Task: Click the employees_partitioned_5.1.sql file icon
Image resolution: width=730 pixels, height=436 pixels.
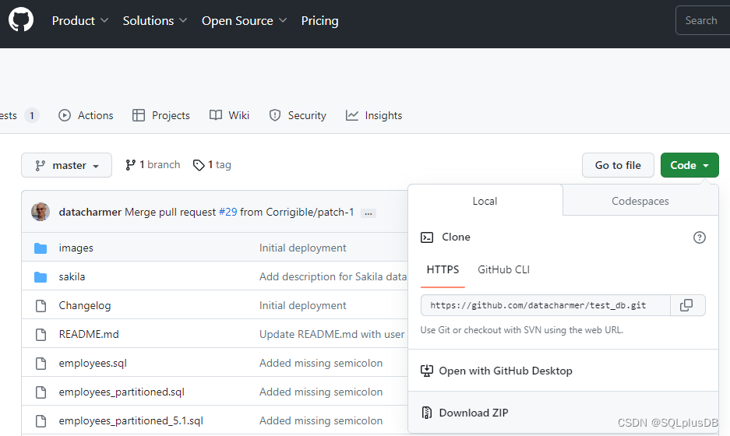Action: click(x=41, y=421)
